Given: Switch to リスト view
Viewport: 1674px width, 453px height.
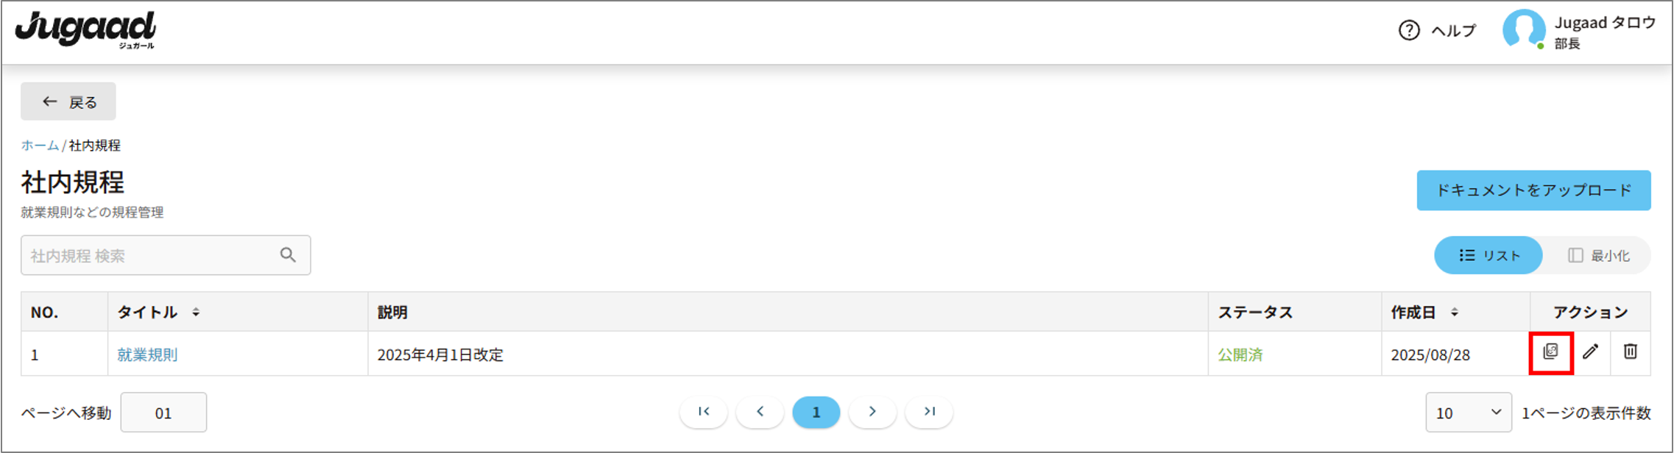Looking at the screenshot, I should (x=1488, y=255).
